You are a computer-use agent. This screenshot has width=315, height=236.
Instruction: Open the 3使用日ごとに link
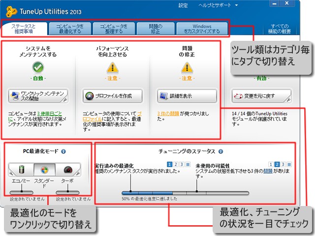pyautogui.click(x=50, y=114)
